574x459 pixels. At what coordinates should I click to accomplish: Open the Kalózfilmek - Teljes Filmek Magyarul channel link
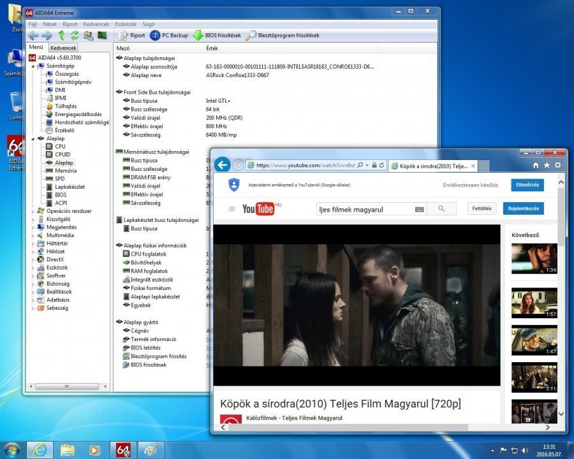click(294, 418)
